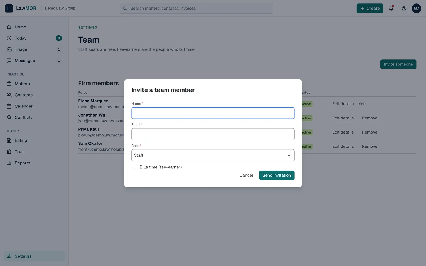
Task: Edit details for Sam Okafor
Action: (x=343, y=146)
